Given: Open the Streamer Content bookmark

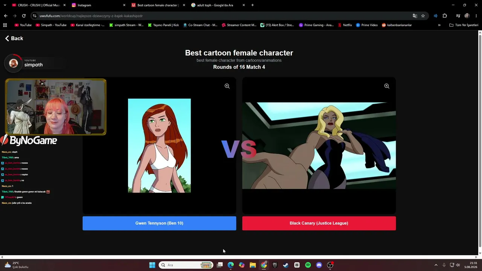Looking at the screenshot, I should click(239, 25).
